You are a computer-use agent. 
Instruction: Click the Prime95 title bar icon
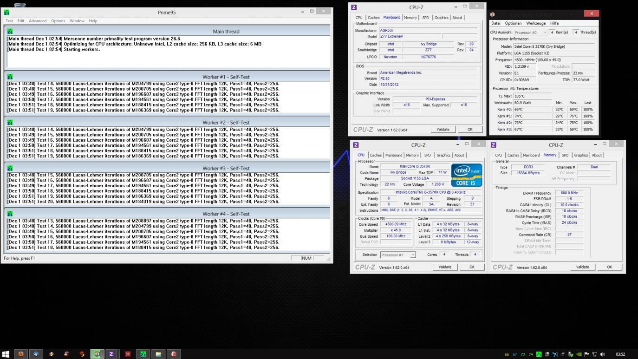[x=7, y=12]
